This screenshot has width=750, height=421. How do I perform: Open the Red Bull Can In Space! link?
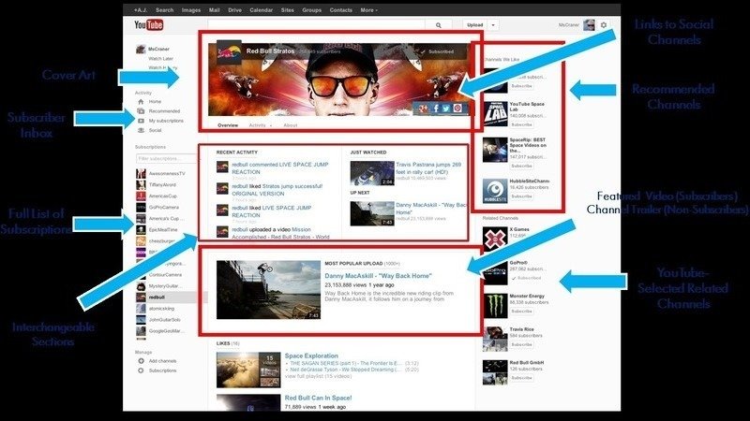pyautogui.click(x=318, y=399)
